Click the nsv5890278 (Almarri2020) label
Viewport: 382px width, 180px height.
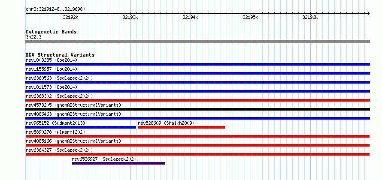[57, 132]
